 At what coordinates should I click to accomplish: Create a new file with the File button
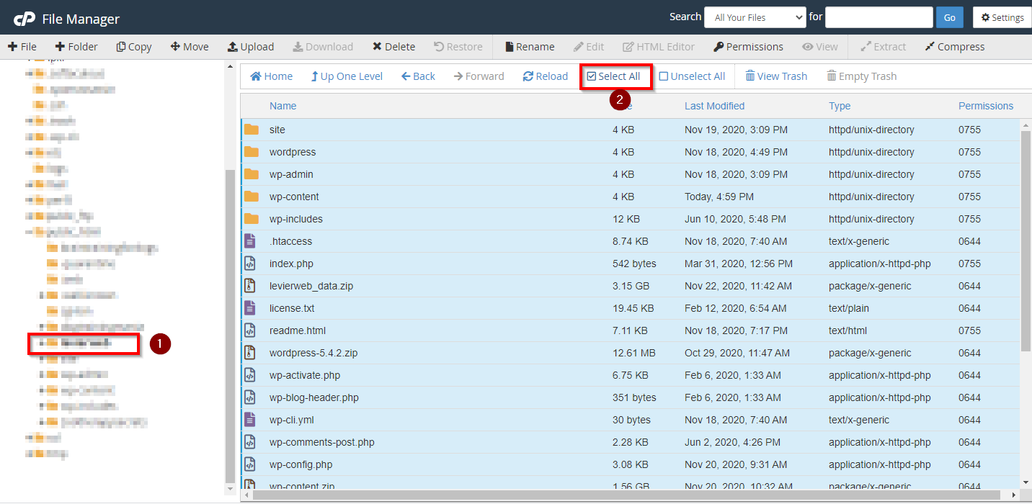[x=22, y=47]
